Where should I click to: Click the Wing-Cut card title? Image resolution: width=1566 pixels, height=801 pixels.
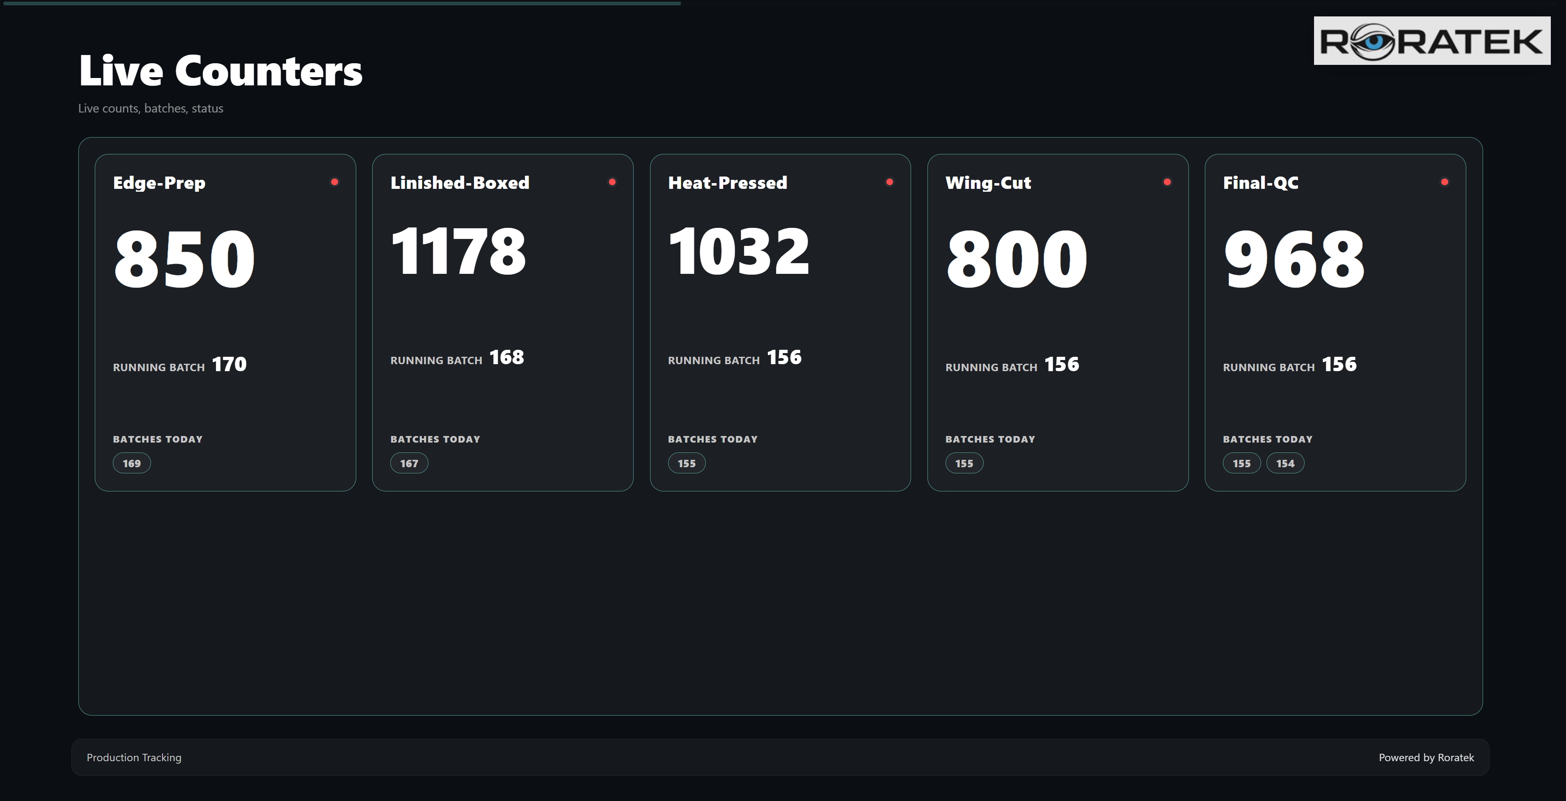[988, 182]
